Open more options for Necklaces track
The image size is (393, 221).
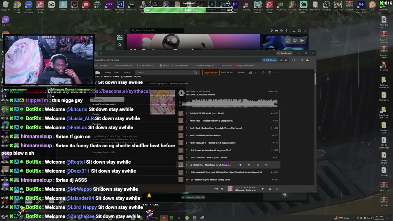(x=275, y=165)
